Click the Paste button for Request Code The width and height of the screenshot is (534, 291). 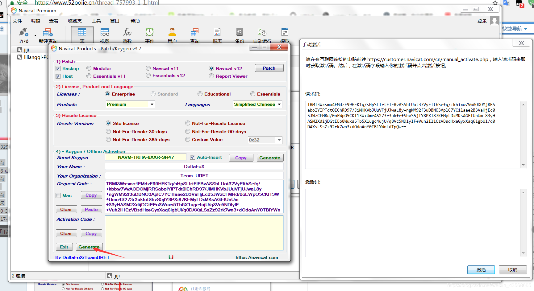(x=91, y=209)
